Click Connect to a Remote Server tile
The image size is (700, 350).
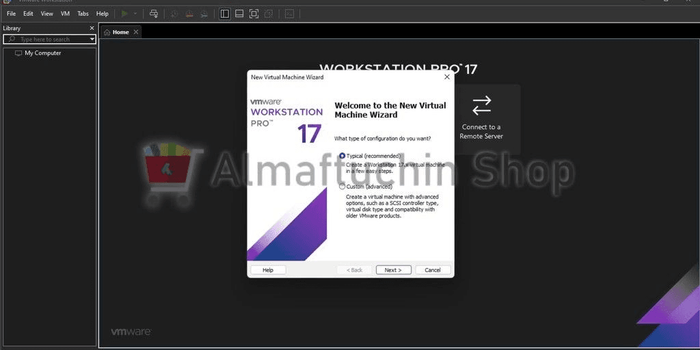click(481, 119)
